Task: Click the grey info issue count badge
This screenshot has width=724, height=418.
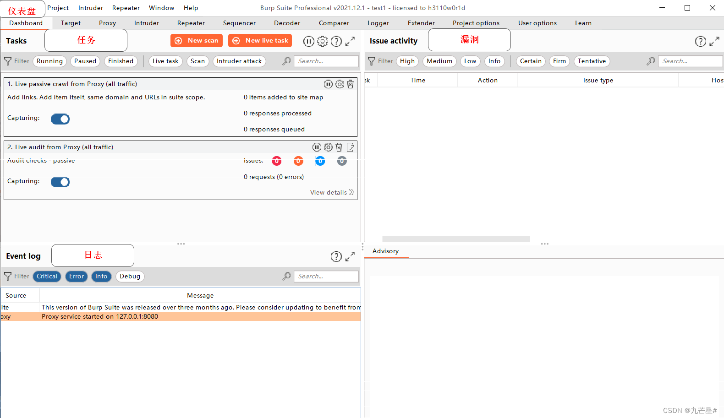Action: 342,161
